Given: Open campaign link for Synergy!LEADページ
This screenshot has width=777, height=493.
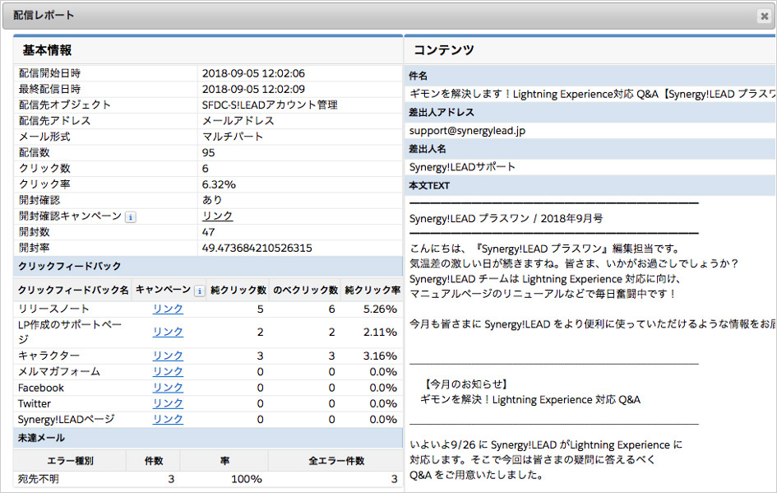Looking at the screenshot, I should (x=168, y=419).
